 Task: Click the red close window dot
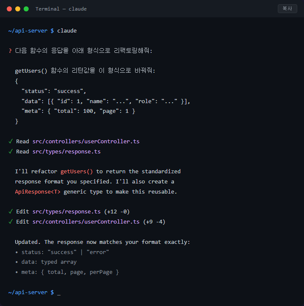tap(9, 9)
